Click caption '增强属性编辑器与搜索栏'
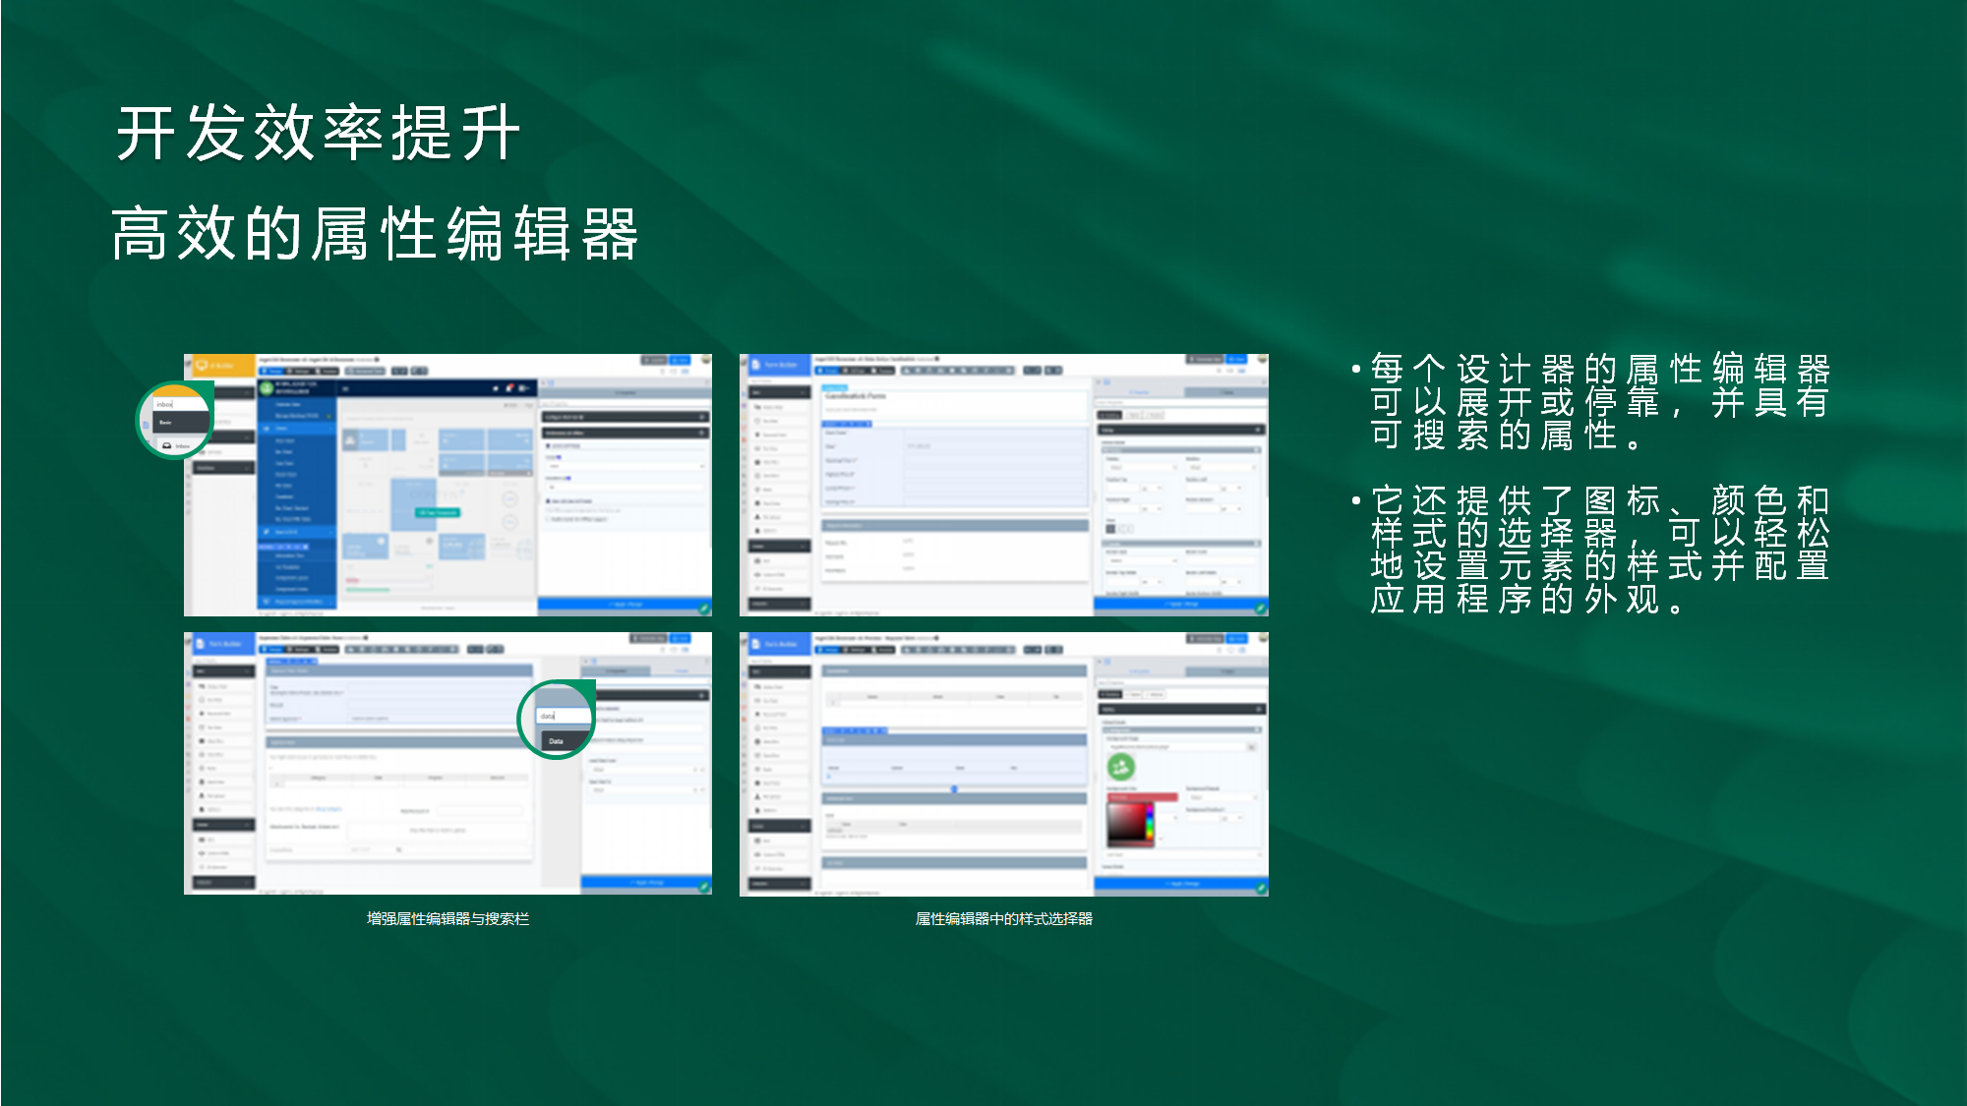1967x1106 pixels. [x=447, y=918]
